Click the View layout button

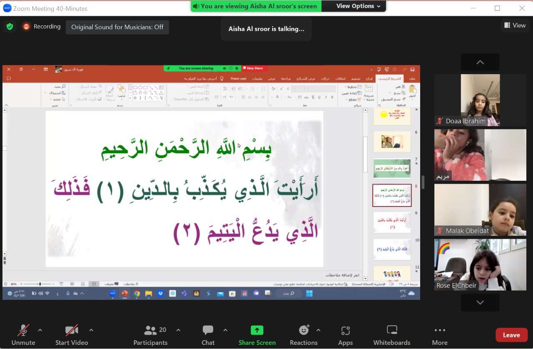[515, 25]
